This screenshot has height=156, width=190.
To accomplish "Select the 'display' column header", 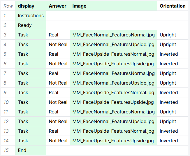I will point(31,6).
